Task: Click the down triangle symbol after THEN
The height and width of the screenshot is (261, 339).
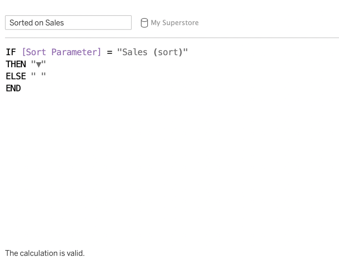Action: click(x=38, y=65)
